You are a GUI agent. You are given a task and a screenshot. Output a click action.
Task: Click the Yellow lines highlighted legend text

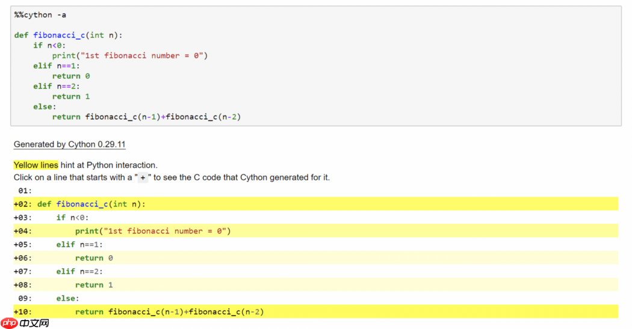click(x=36, y=165)
